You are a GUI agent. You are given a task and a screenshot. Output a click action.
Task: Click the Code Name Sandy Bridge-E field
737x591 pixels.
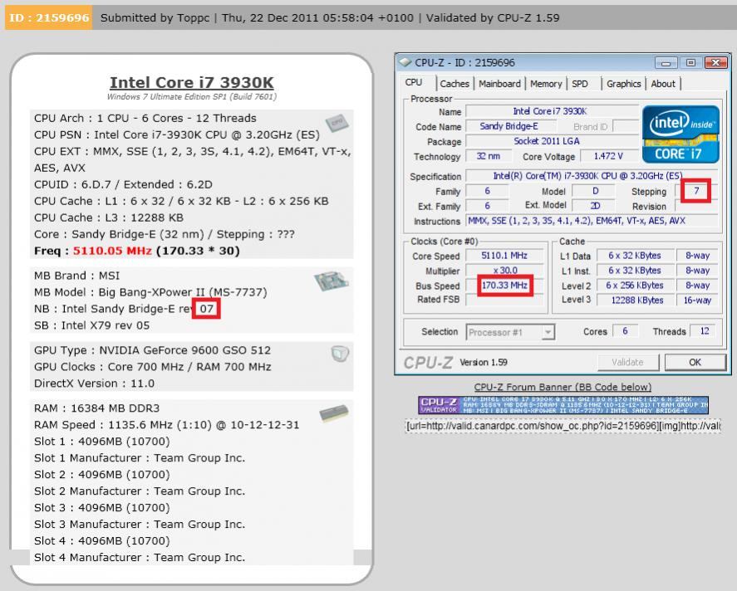(x=510, y=126)
